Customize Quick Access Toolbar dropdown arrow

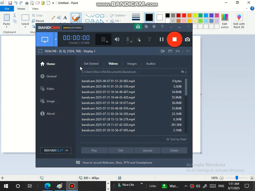[53, 3]
